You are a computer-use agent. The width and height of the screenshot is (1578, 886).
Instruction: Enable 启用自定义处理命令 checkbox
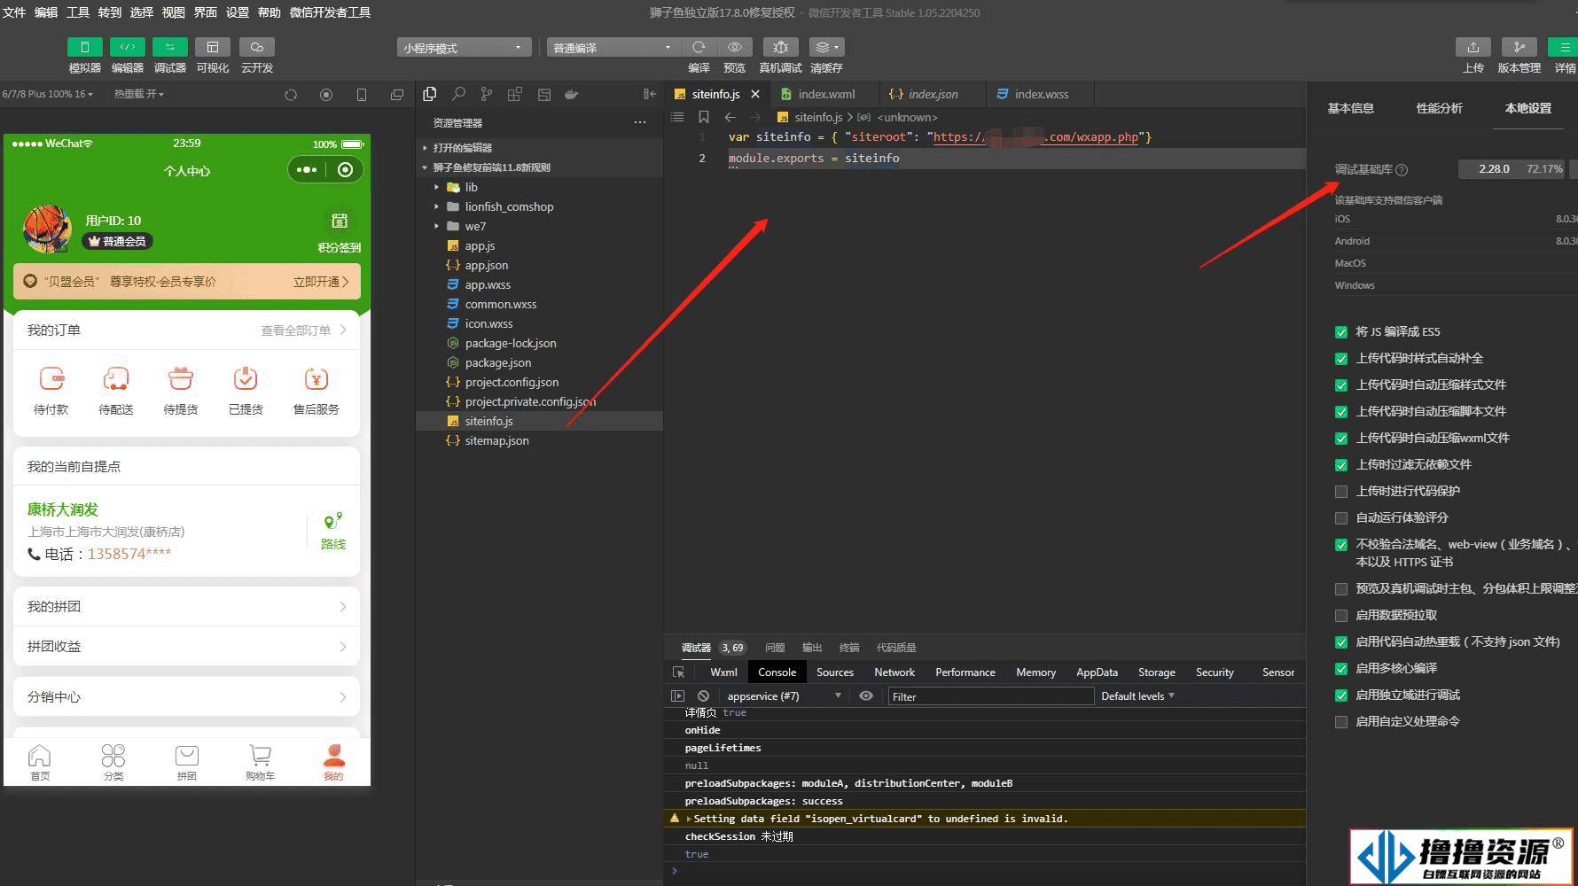tap(1341, 722)
